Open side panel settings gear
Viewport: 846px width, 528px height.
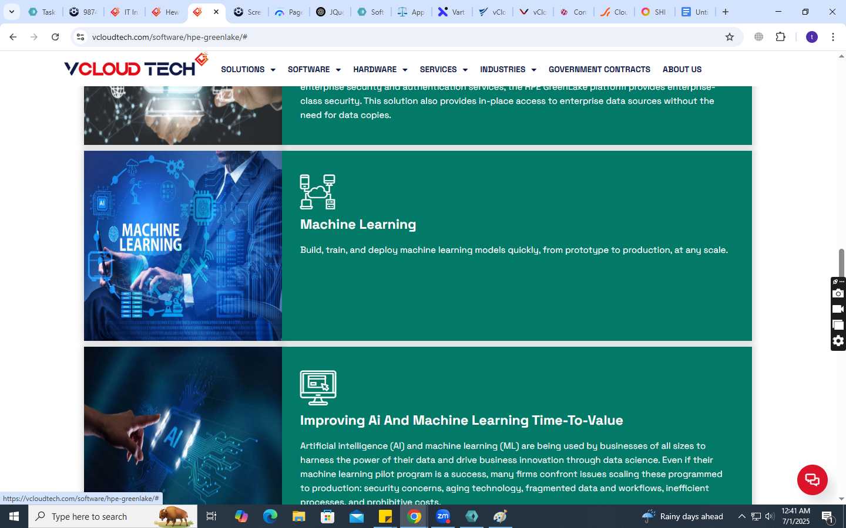click(x=838, y=341)
